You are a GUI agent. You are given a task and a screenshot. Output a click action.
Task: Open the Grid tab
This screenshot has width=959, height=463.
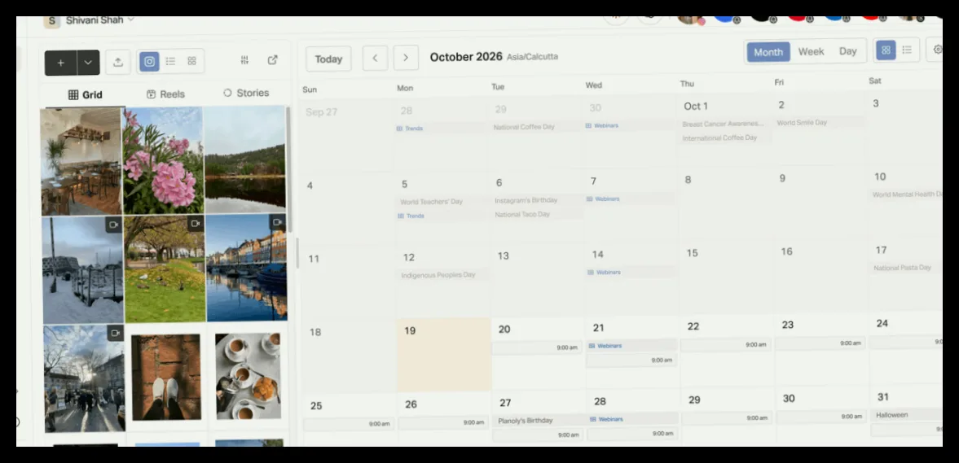(x=85, y=94)
